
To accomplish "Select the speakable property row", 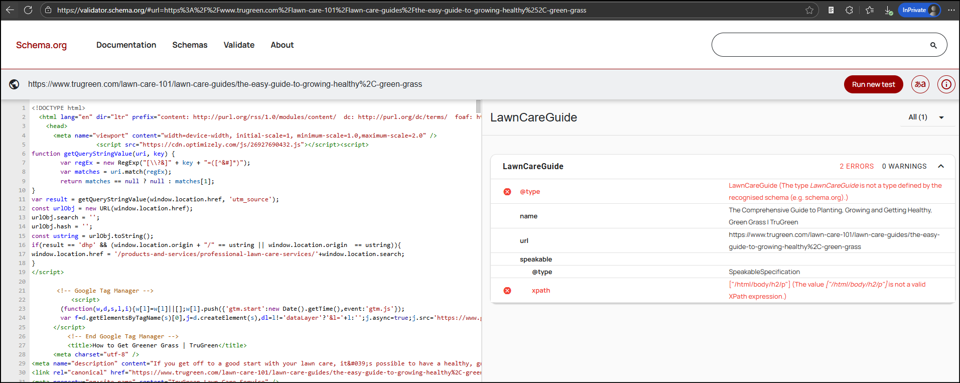I will tap(723, 260).
